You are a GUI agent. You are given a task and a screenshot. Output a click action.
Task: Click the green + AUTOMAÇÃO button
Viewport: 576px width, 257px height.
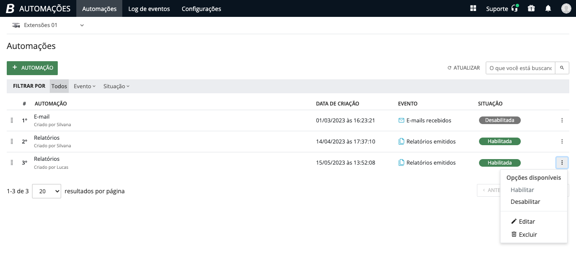click(x=32, y=68)
